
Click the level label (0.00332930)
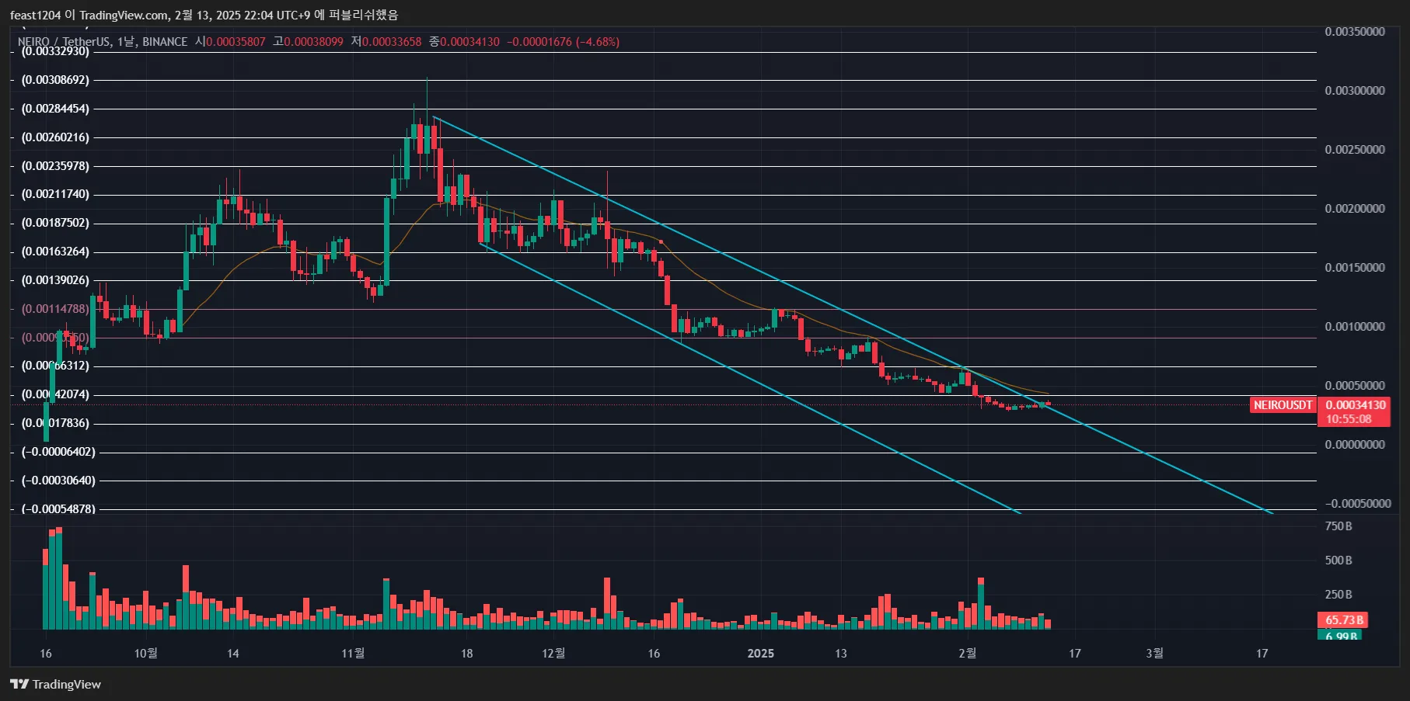click(55, 51)
